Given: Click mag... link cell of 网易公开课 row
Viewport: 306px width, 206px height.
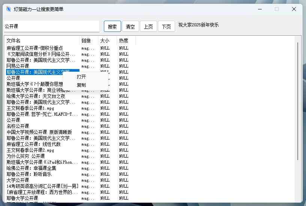Looking at the screenshot, I should click(x=88, y=66).
